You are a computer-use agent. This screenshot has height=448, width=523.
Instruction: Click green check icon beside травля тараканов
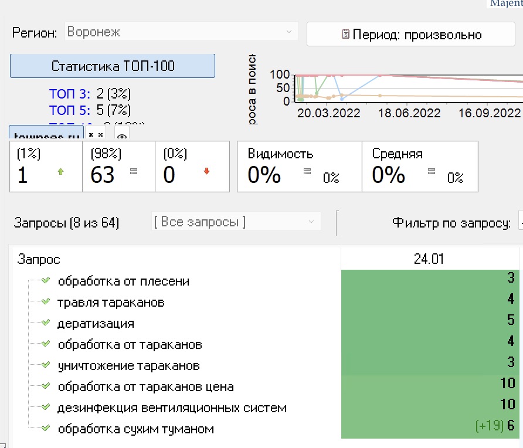[46, 302]
